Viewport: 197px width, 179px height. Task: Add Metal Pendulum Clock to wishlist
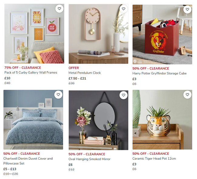tap(123, 9)
